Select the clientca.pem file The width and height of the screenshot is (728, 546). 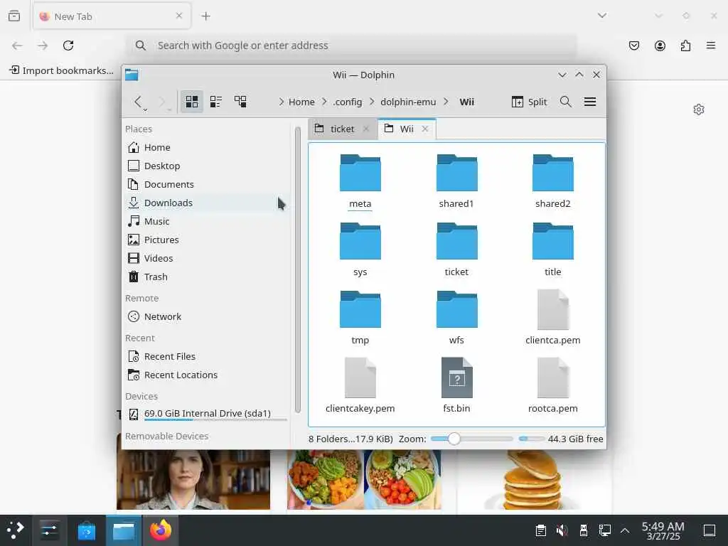pyautogui.click(x=552, y=318)
